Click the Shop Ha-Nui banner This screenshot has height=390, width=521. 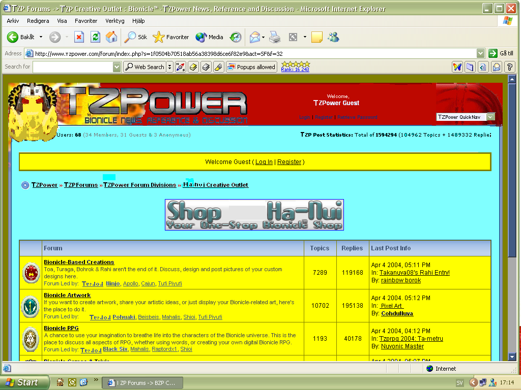[x=254, y=215]
